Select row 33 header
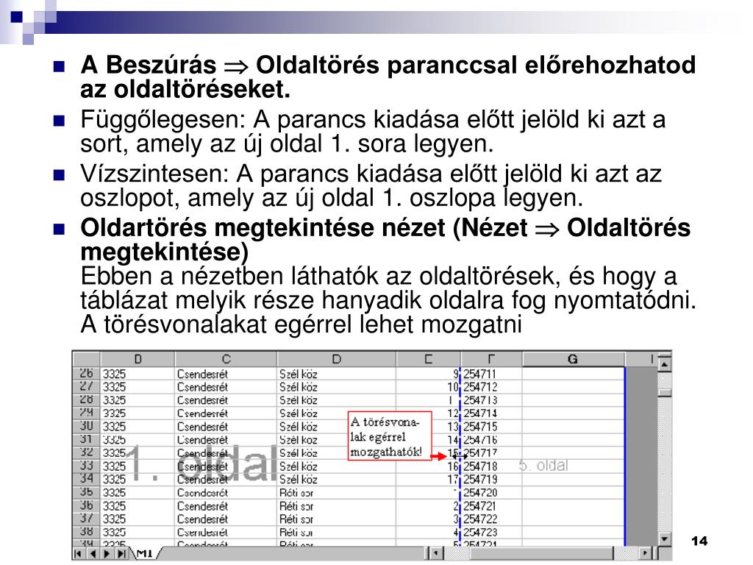Screen dimensions: 753x565 tap(86, 466)
